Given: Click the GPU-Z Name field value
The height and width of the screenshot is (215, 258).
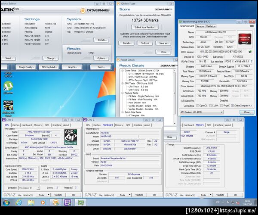Looking at the screenshot, I should point(215,32).
